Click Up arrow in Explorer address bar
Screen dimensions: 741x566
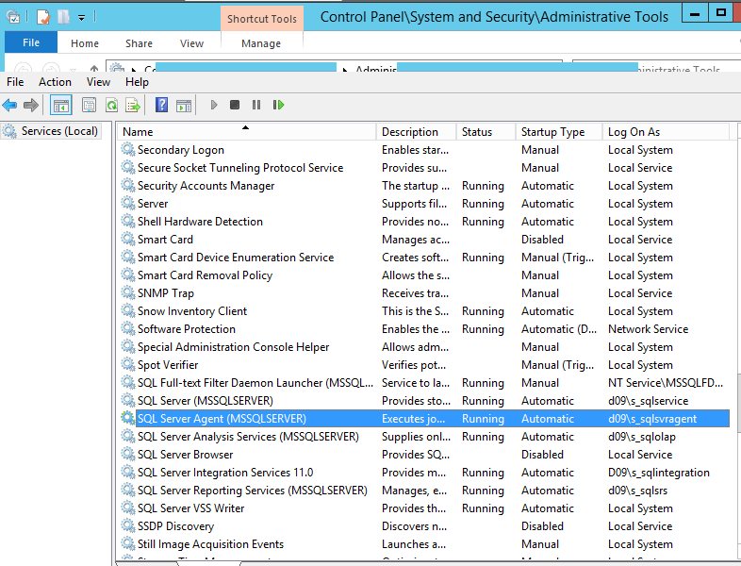[x=94, y=69]
